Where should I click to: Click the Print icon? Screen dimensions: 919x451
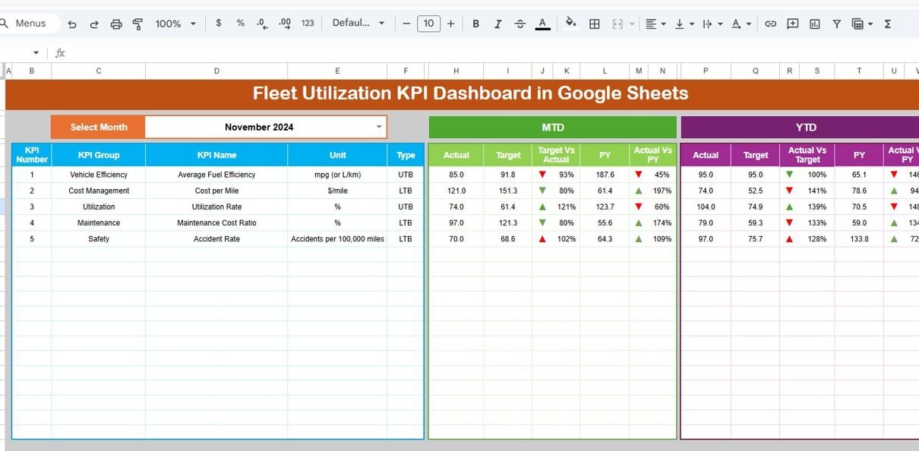(x=116, y=24)
